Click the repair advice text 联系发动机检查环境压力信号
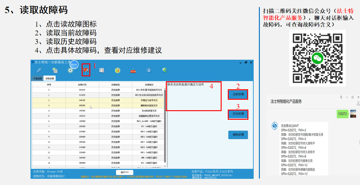This screenshot has height=185, width=360. tap(186, 84)
